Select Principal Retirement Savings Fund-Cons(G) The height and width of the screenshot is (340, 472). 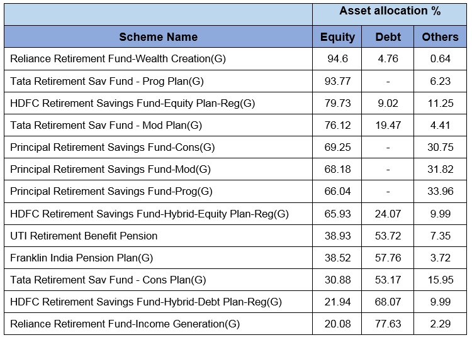pyautogui.click(x=113, y=147)
